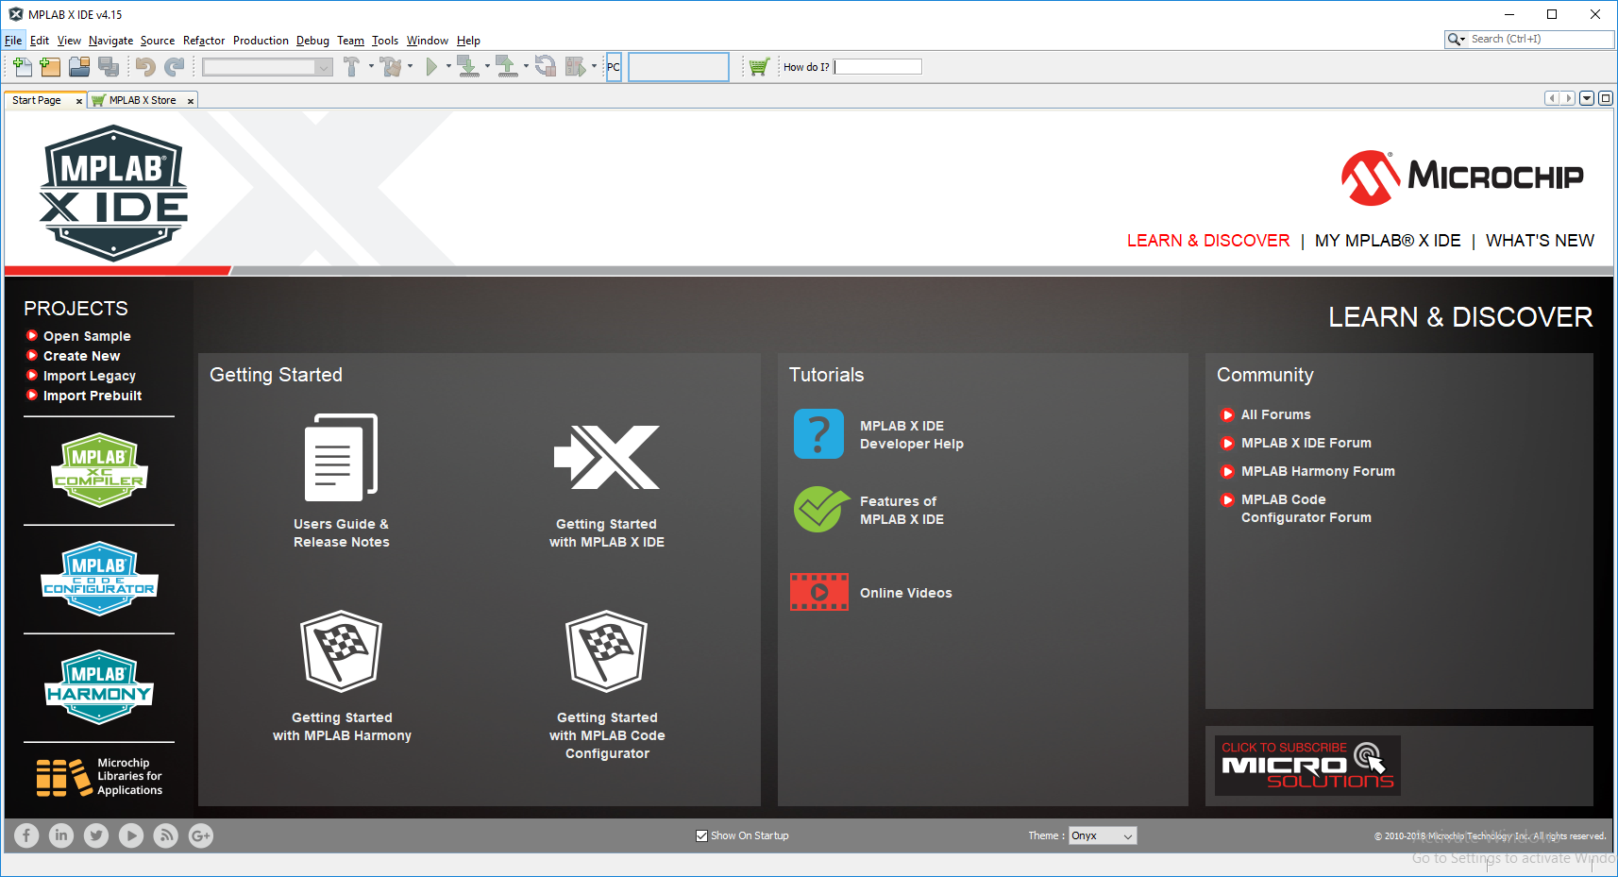The width and height of the screenshot is (1618, 877).
Task: Click the Build Project hammer icon
Action: [x=351, y=66]
